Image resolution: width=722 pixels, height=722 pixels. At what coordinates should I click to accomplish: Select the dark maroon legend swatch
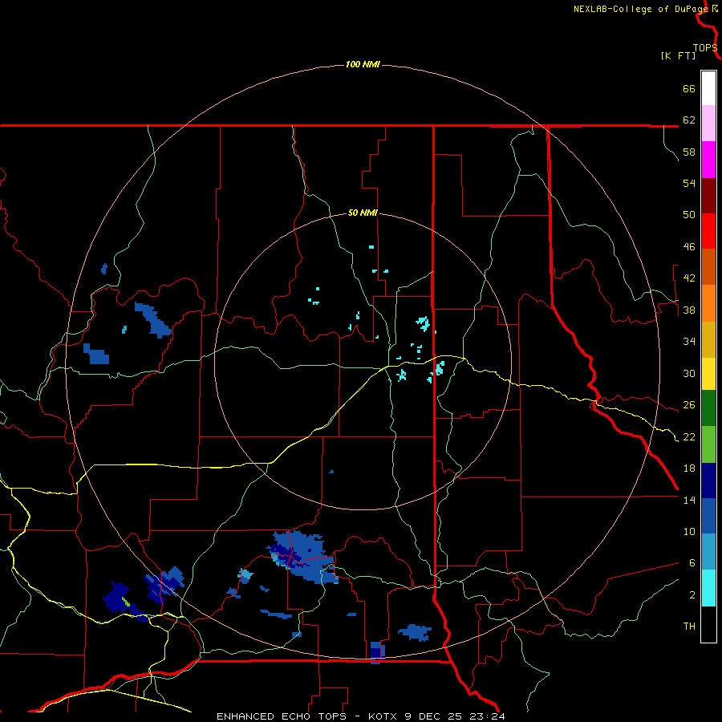708,196
